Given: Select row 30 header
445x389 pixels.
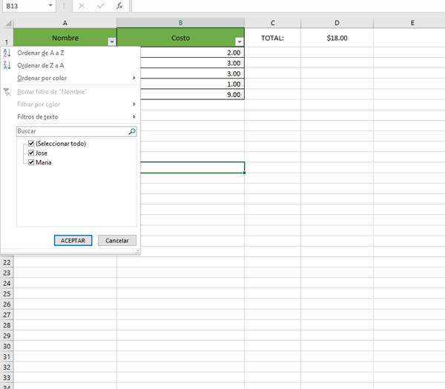Looking at the screenshot, I should coord(7,346).
